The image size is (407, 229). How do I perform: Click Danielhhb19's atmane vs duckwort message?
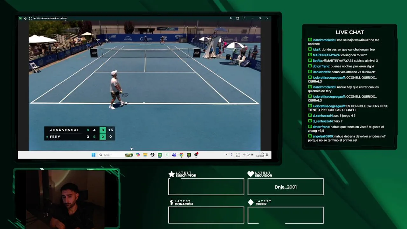point(342,72)
